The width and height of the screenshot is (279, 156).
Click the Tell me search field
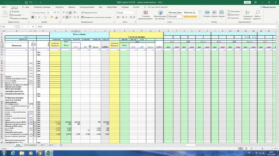point(156,7)
